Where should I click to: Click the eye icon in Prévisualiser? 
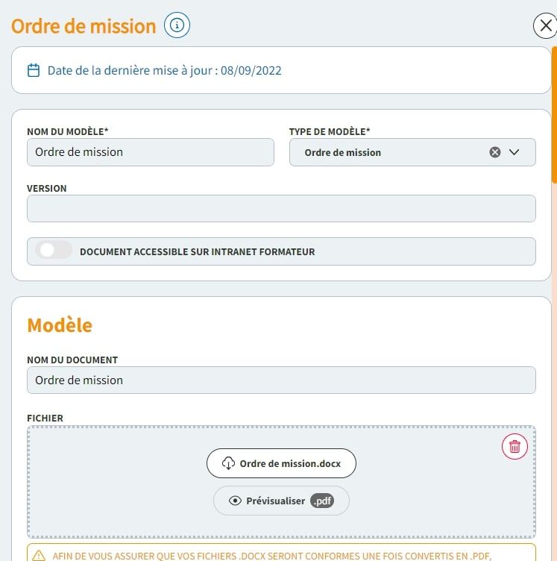coord(235,501)
